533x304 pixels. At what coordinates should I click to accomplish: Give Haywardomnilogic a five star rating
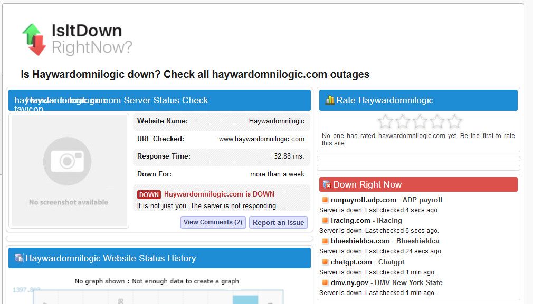[x=454, y=122]
